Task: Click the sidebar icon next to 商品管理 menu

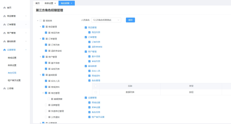Action: click(4, 16)
